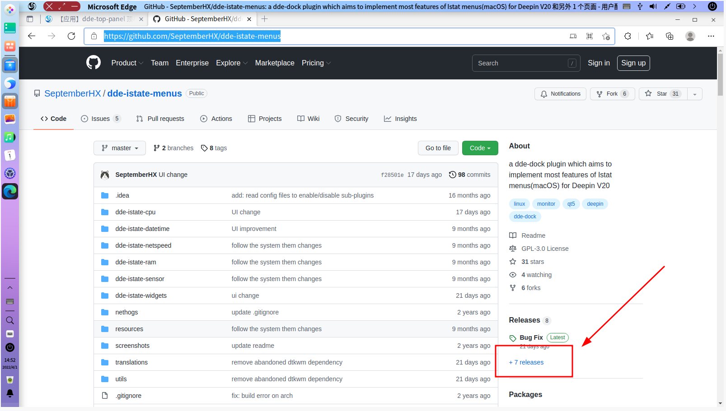Click the tab actions icon left of tabs
This screenshot has width=726, height=411.
pyautogui.click(x=30, y=19)
